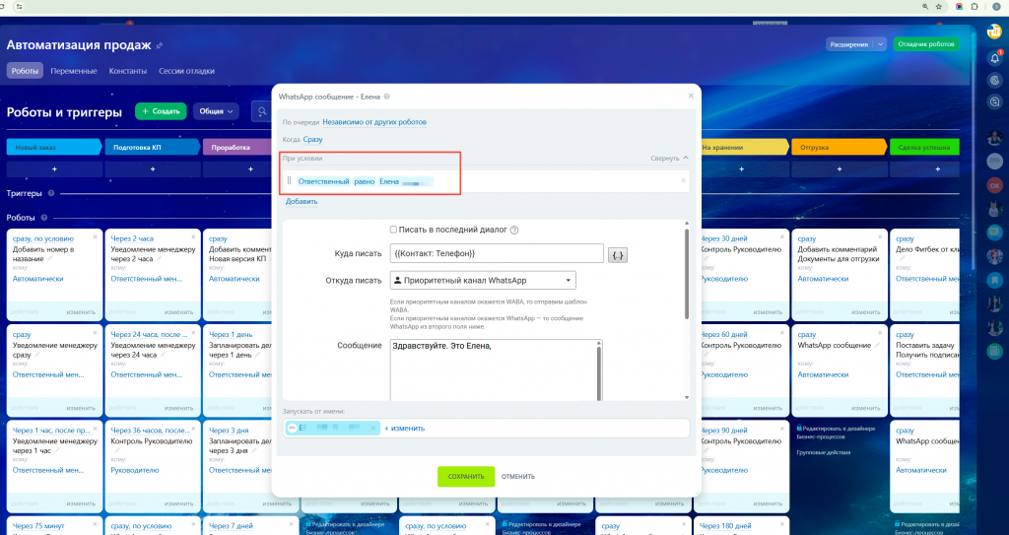This screenshot has height=535, width=1009.
Task: Open the bookmark icon in right sidebar
Action: pyautogui.click(x=995, y=280)
